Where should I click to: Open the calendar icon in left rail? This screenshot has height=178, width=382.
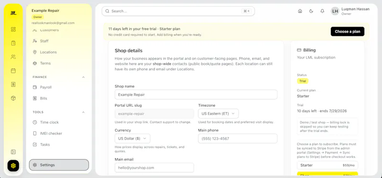pos(13,70)
